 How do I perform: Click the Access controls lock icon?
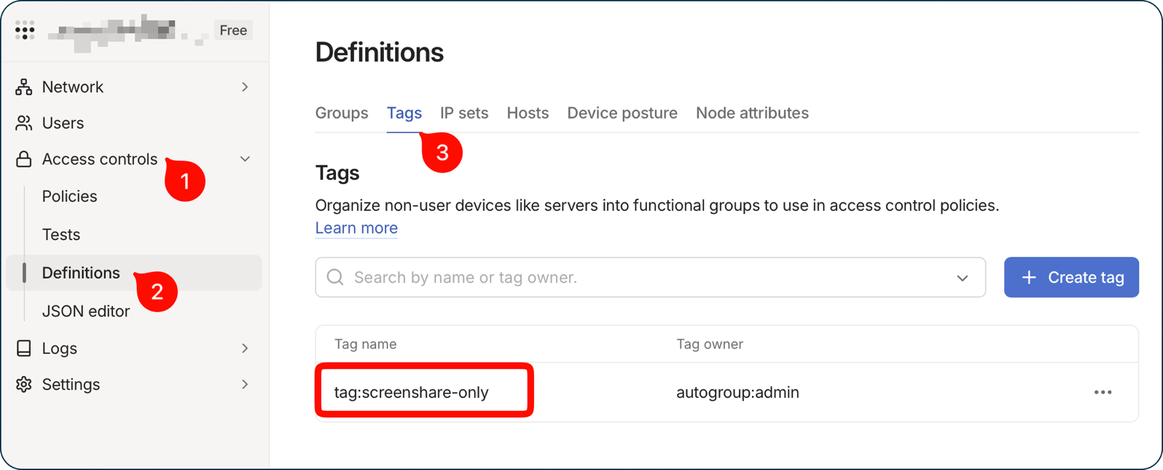point(24,159)
